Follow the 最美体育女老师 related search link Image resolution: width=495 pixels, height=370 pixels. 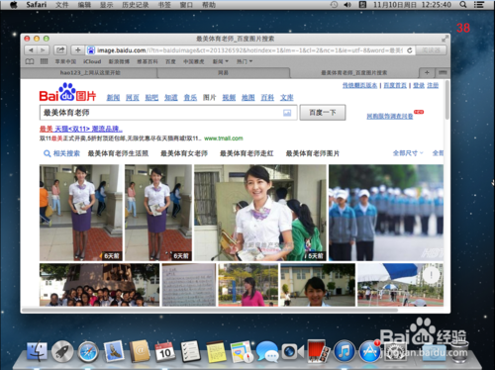(184, 153)
